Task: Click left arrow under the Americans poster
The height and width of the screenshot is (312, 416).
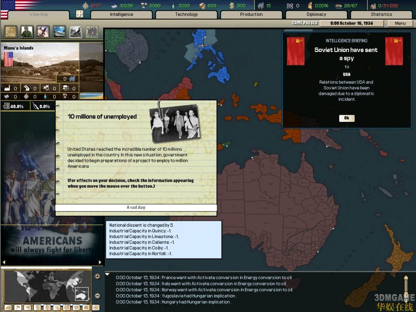Action: 4,262
